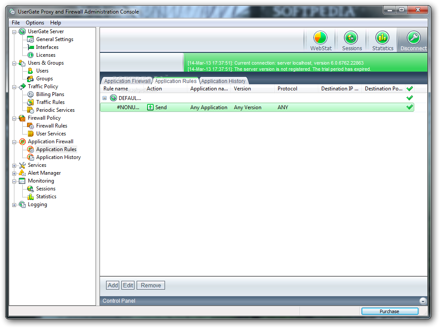Collapse the Monitoring tree node
The width and height of the screenshot is (440, 328).
pos(14,181)
